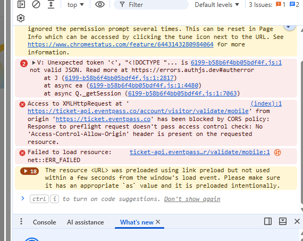Screen dimensions: 303x241
Task: Toggle drawer split-view dock icon
Action: tap(268, 221)
